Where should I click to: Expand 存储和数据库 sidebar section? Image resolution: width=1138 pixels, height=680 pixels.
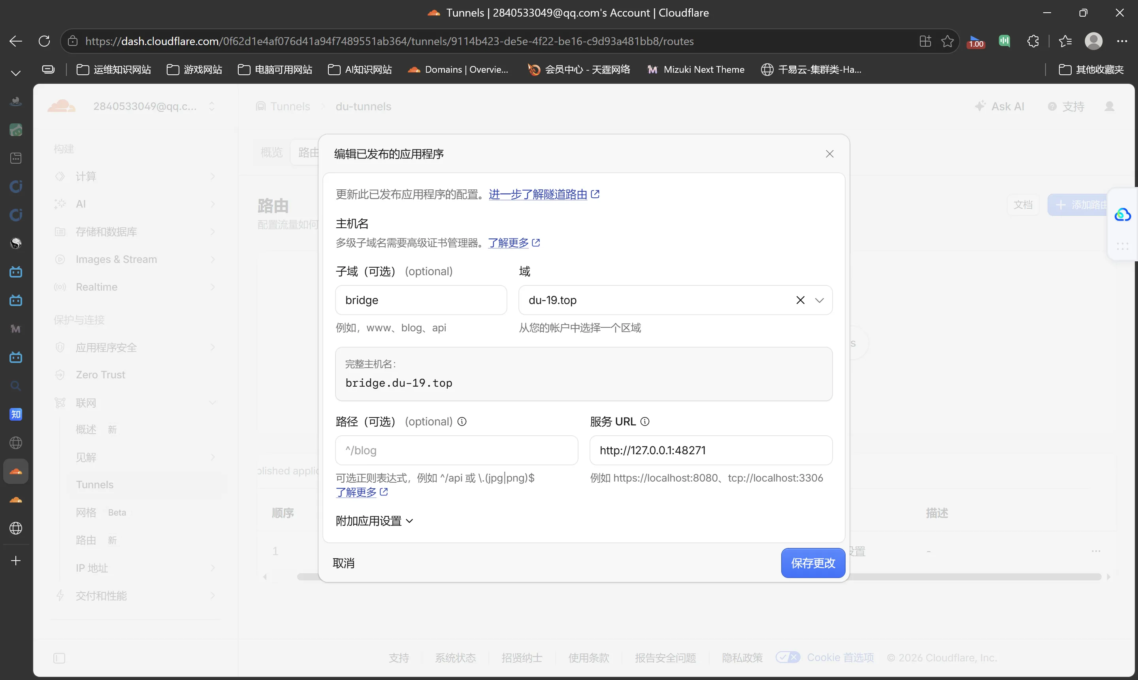[x=135, y=232]
